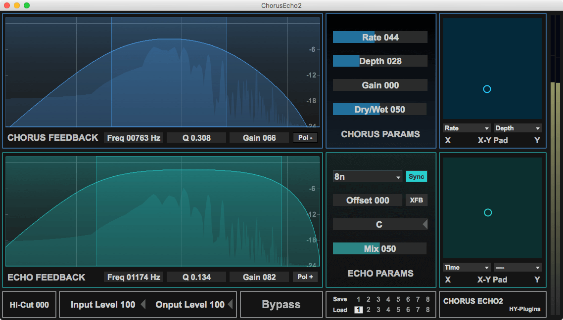563x320 pixels.
Task: Click the Input Level arrow icon
Action: point(143,305)
